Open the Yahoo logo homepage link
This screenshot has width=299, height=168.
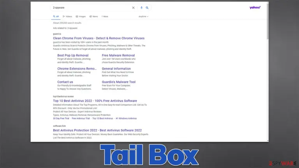pos(255,8)
